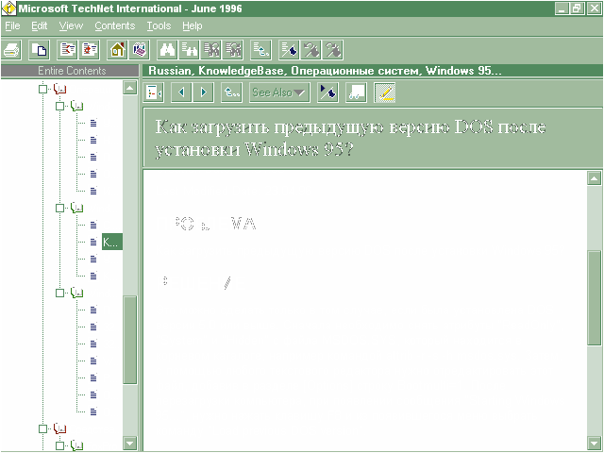Toggle the yellow highlighter tool
604x453 pixels.
(x=385, y=92)
